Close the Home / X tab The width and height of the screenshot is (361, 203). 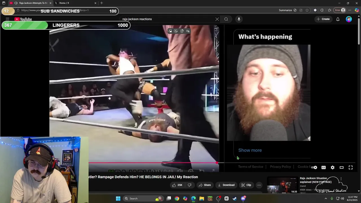[95, 3]
